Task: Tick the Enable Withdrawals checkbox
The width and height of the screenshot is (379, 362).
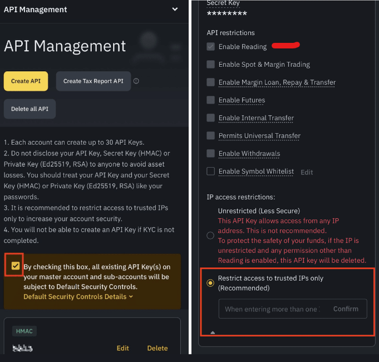Action: click(x=210, y=154)
